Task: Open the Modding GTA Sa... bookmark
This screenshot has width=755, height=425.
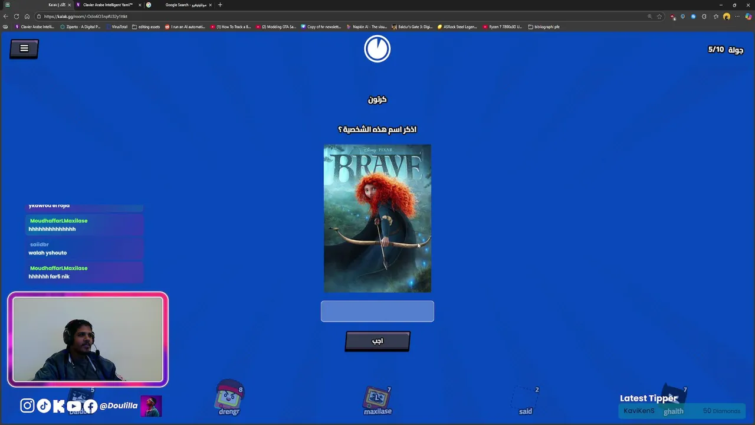Action: 276,27
